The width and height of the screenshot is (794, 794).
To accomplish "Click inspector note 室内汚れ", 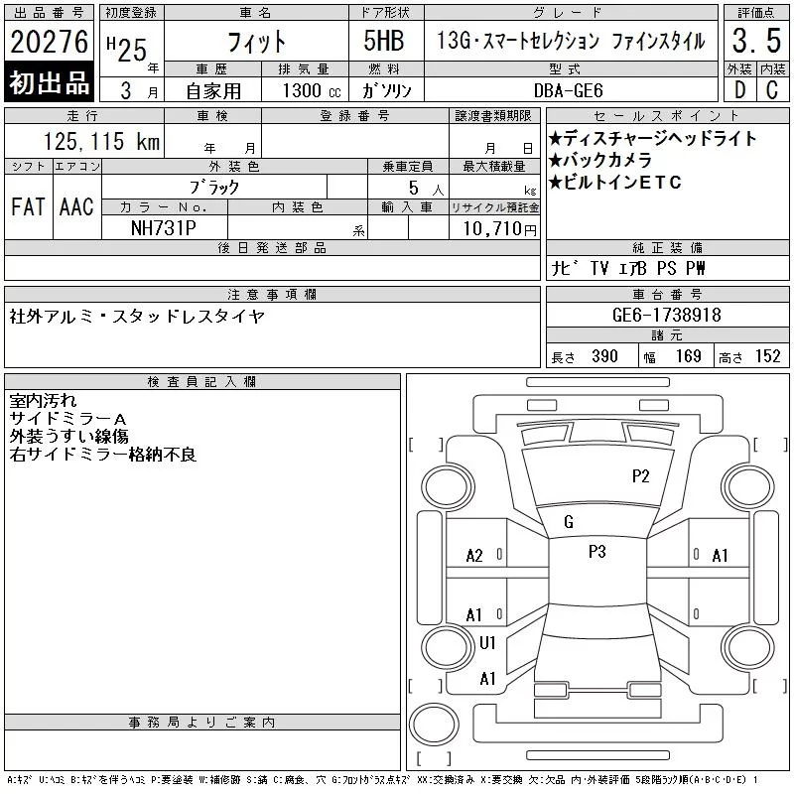I will [43, 401].
